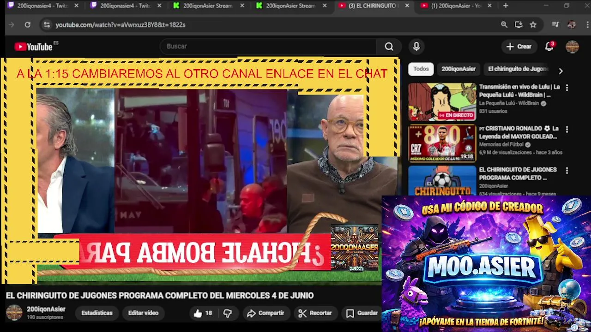The width and height of the screenshot is (591, 332).
Task: Close the EL CHIRINGUITO YouTube tab
Action: (407, 6)
